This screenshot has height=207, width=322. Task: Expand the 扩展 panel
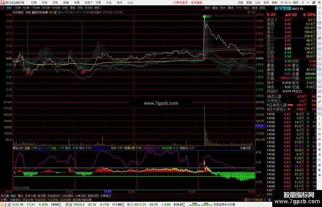(4, 200)
